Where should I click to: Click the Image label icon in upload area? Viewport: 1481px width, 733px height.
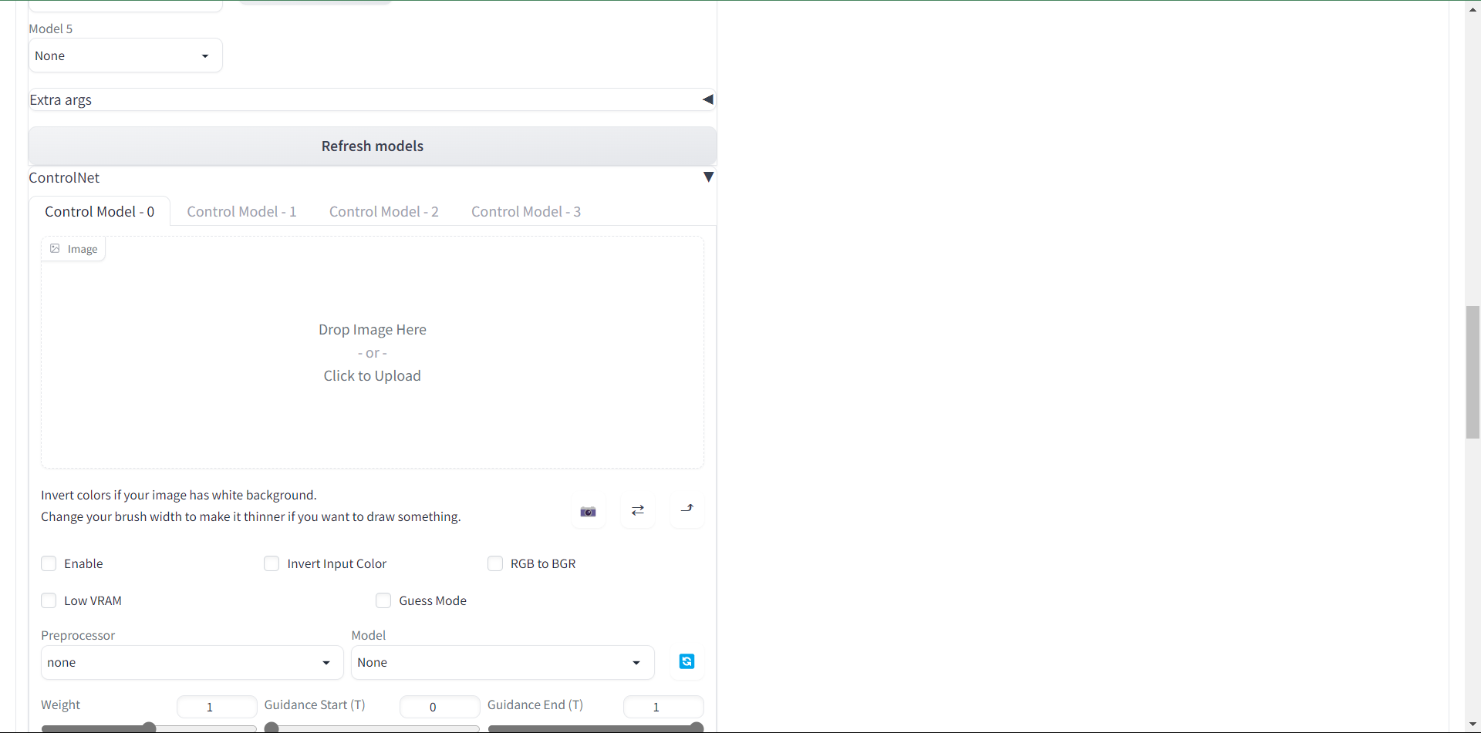[55, 249]
